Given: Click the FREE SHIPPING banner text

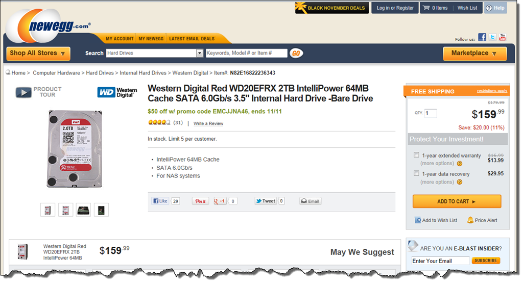Looking at the screenshot, I should click(x=433, y=92).
